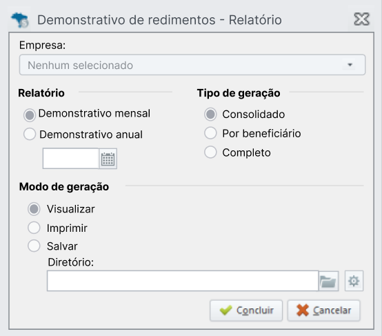Expand the Empresa dropdown arrow
382x336 pixels.
pyautogui.click(x=350, y=65)
